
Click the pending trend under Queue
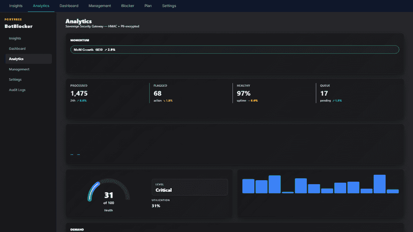pyautogui.click(x=331, y=101)
